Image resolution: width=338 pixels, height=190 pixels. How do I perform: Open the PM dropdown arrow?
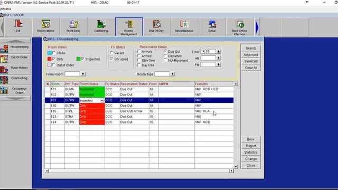point(218,64)
